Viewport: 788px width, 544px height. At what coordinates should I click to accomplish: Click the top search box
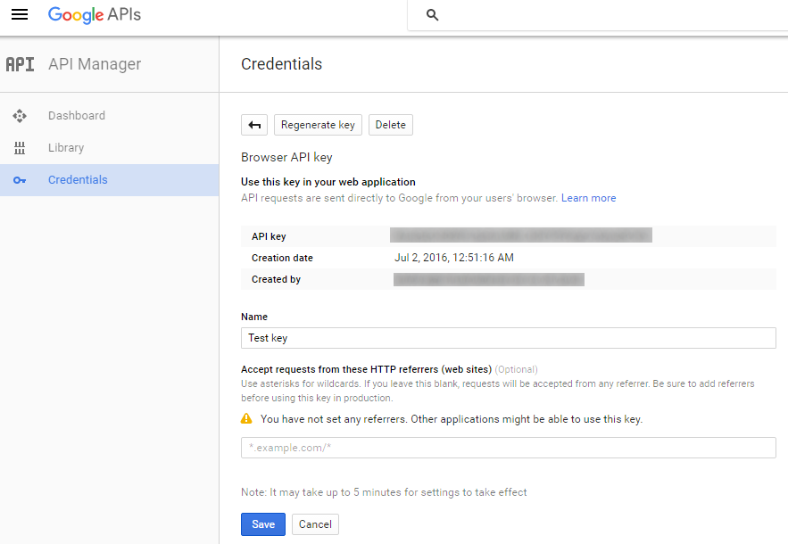pyautogui.click(x=598, y=15)
